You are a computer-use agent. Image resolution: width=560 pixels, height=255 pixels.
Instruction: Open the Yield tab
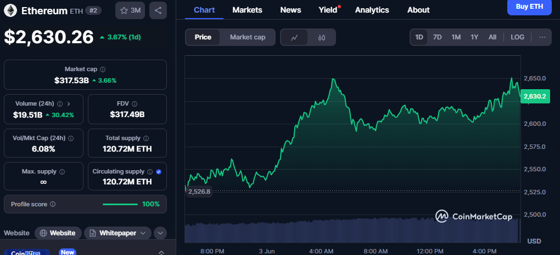(x=328, y=10)
